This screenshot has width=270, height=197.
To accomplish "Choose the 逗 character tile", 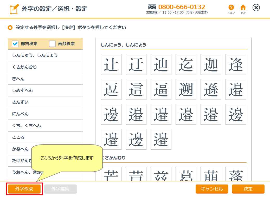I will point(111,89).
